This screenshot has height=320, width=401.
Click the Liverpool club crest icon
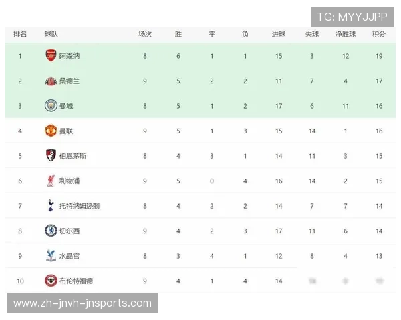51,181
